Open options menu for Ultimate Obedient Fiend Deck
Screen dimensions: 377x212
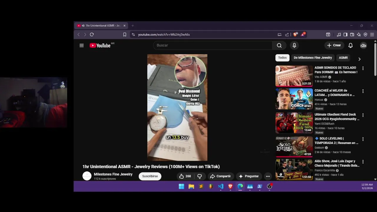363,115
